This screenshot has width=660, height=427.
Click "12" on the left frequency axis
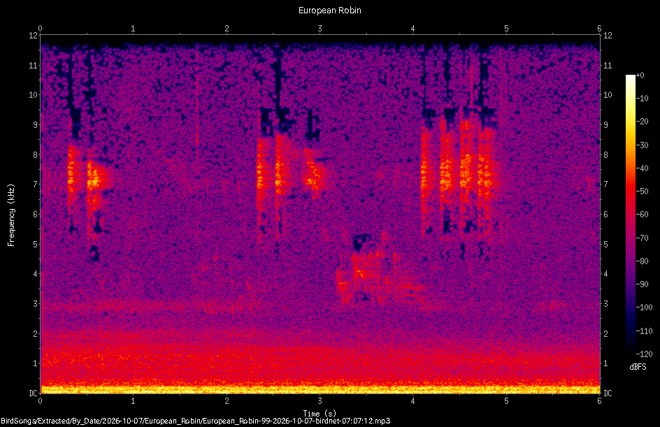[x=33, y=36]
